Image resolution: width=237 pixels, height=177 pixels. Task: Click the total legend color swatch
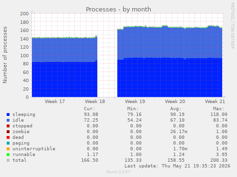pyautogui.click(x=8, y=160)
